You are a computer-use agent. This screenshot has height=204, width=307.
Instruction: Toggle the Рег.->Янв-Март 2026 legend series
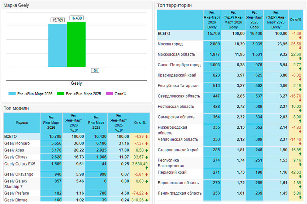(x=31, y=94)
